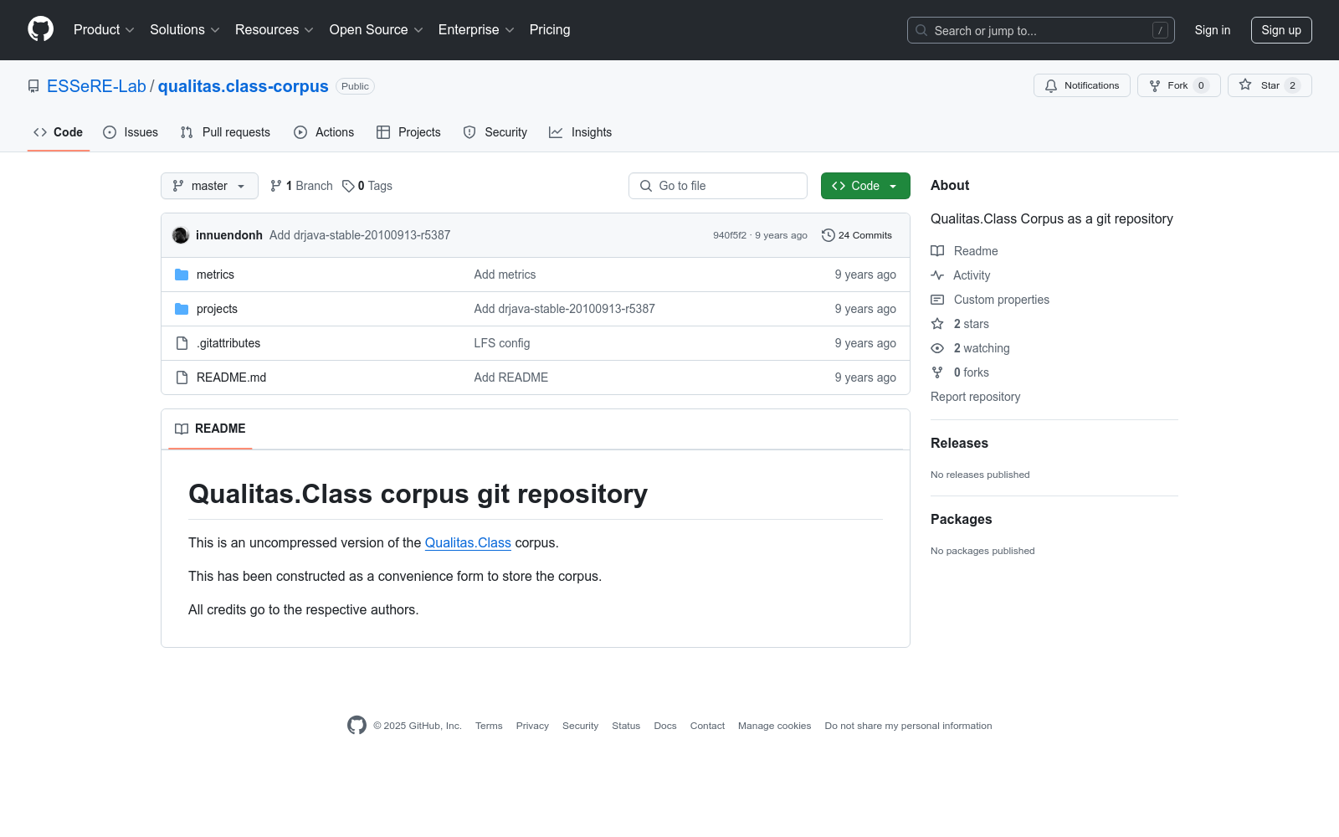Viewport: 1339px width, 837px height.
Task: Open the 'Add README' commit message
Action: click(x=511, y=377)
